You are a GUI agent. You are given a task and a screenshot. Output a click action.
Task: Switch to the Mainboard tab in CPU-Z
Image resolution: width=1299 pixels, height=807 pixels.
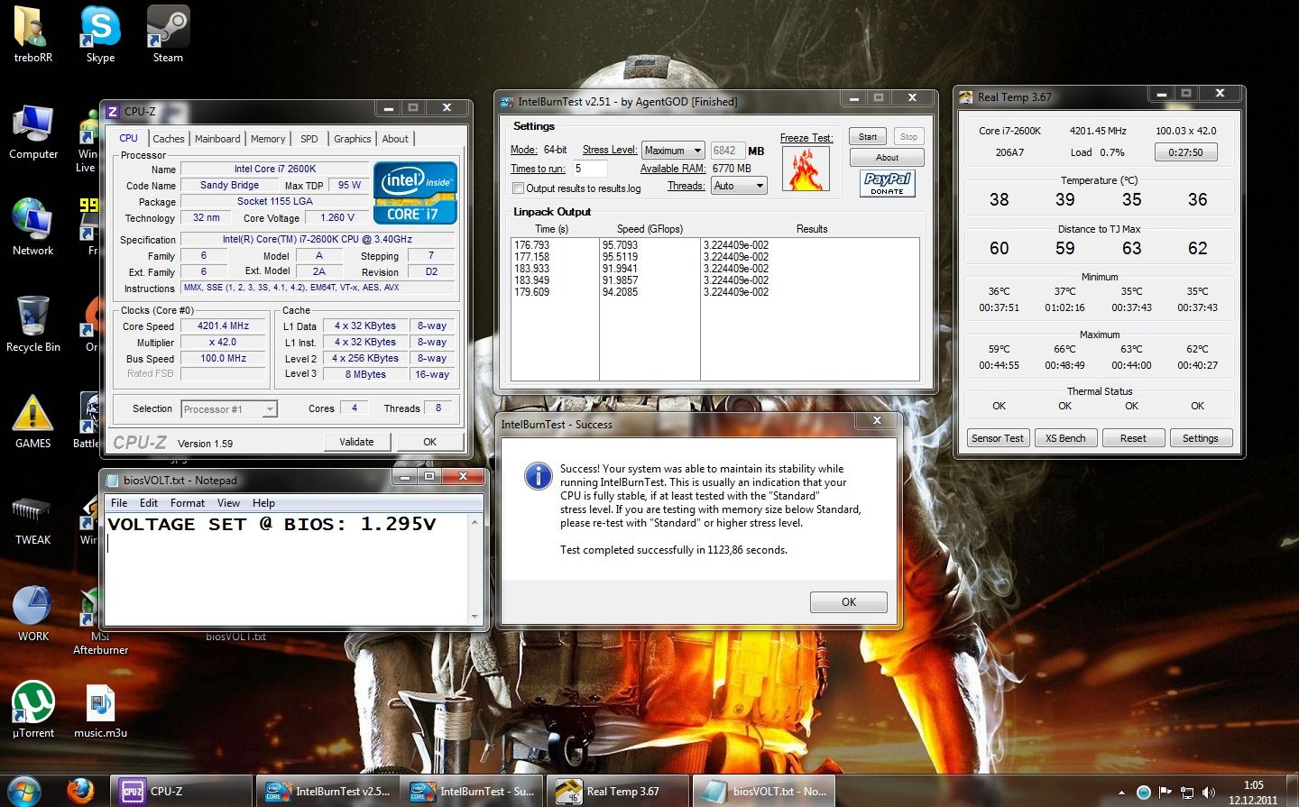(217, 139)
